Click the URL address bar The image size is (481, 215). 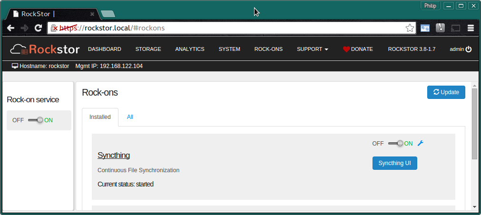coord(232,28)
